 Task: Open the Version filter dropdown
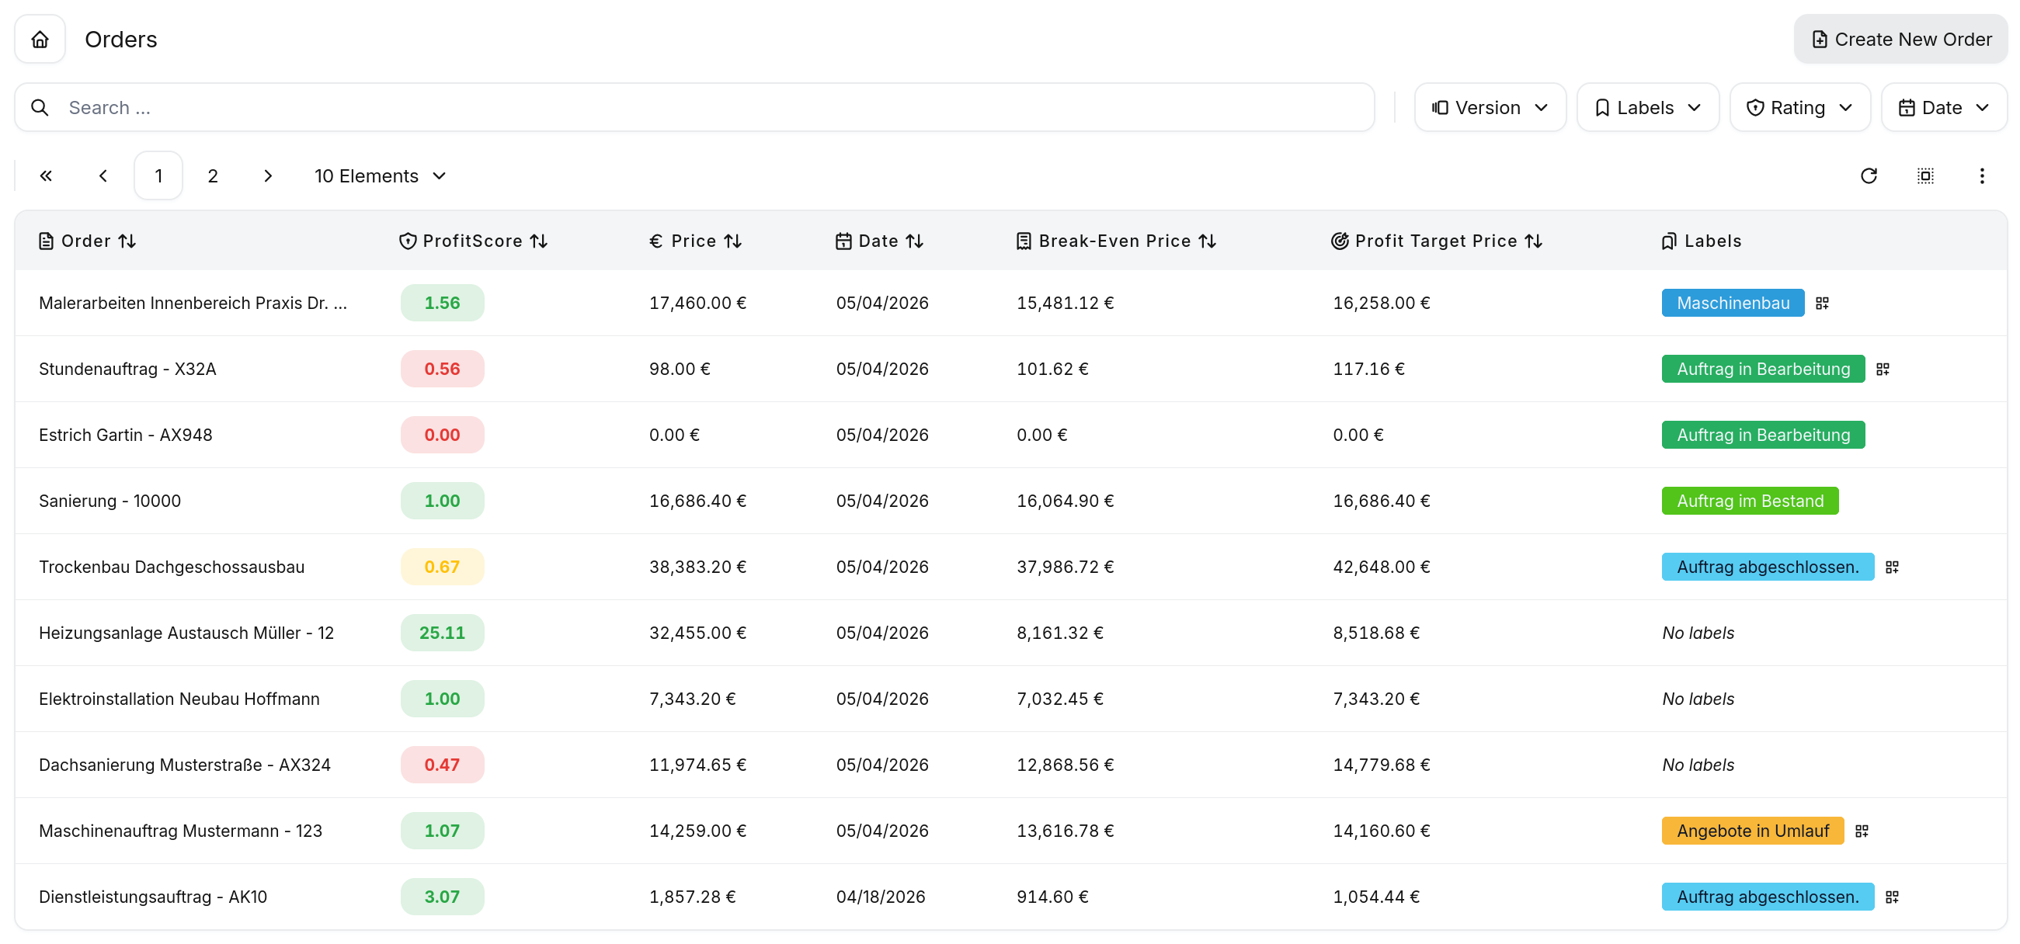tap(1490, 107)
